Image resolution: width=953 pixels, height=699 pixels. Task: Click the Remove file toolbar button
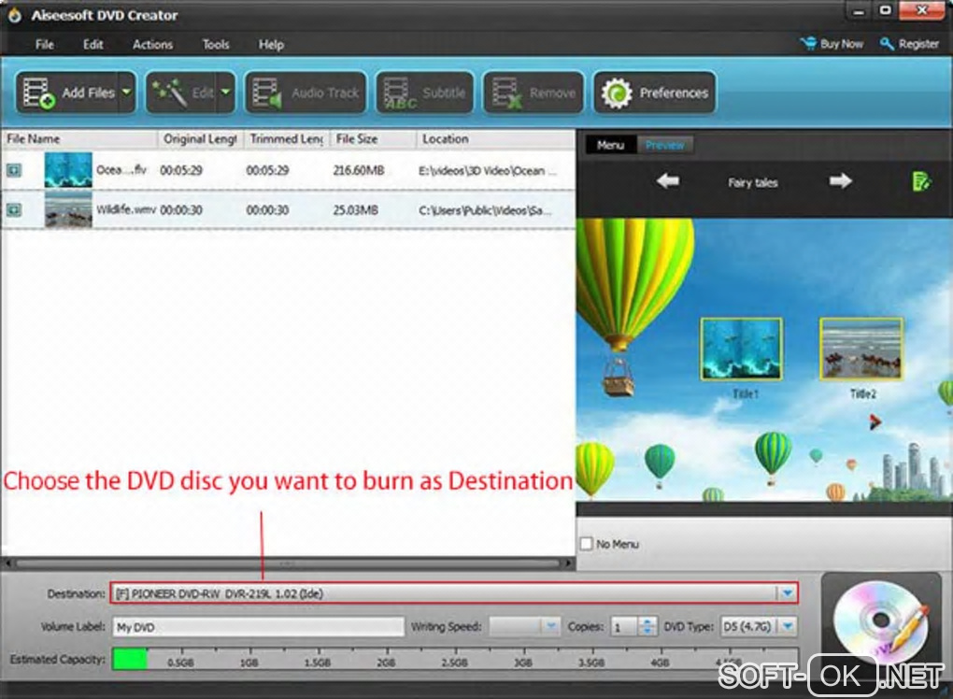point(533,93)
